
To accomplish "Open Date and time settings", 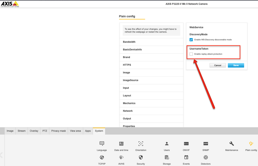I will pos(121,144).
